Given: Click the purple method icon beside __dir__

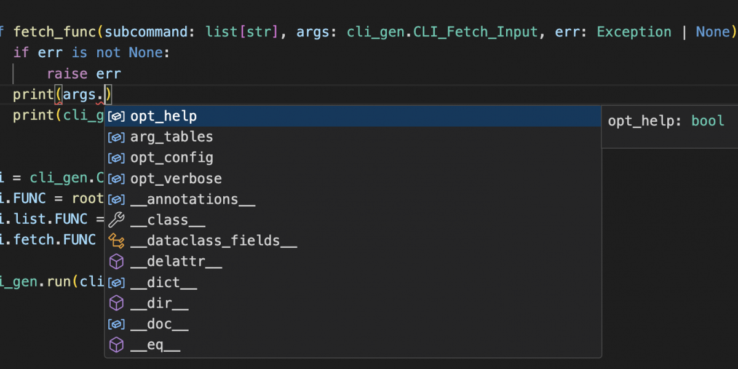Looking at the screenshot, I should point(116,304).
